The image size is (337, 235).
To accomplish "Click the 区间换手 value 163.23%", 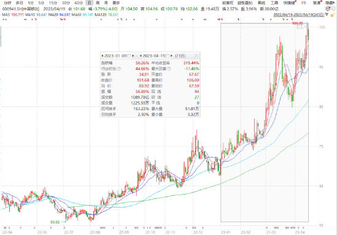I will [x=141, y=109].
